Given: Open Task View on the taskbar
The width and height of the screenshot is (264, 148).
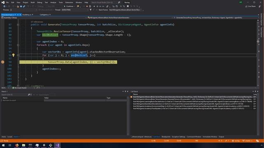Looking at the screenshot, I should tap(10, 145).
